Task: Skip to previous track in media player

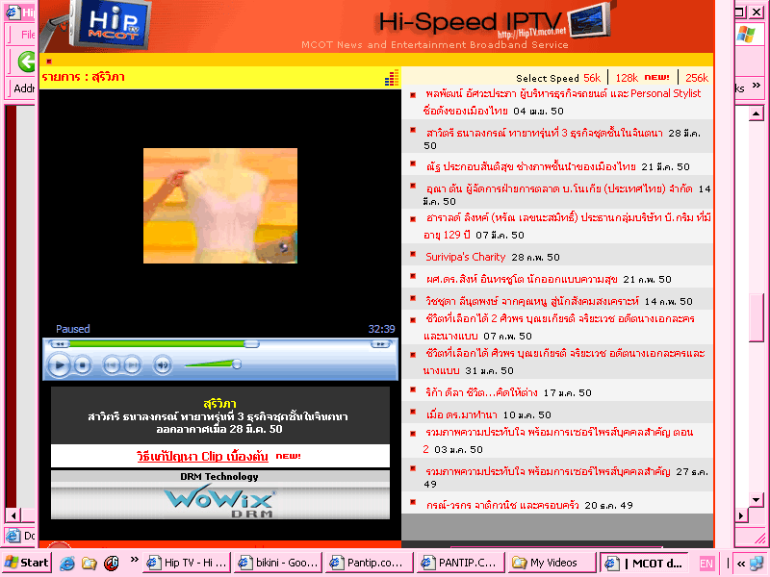Action: pyautogui.click(x=112, y=365)
